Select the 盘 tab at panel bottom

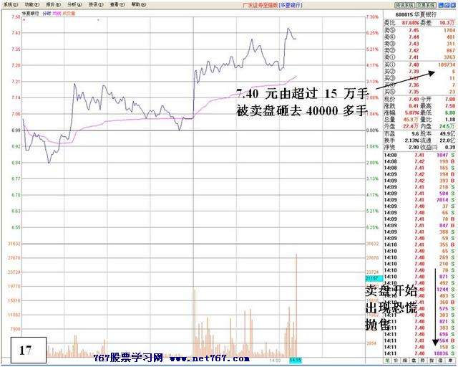[x=414, y=360]
